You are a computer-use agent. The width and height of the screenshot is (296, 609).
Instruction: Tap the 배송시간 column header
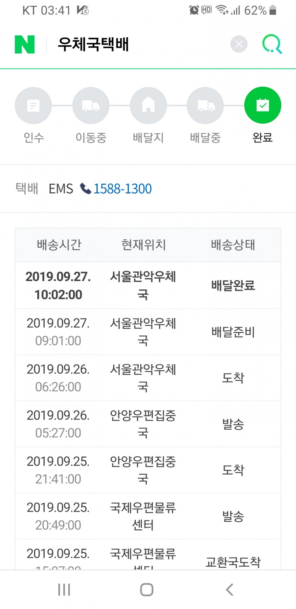[59, 245]
